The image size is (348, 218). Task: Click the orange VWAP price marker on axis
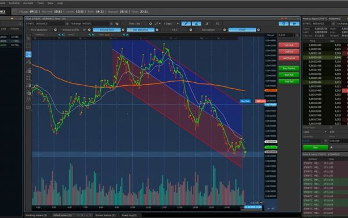[271, 90]
